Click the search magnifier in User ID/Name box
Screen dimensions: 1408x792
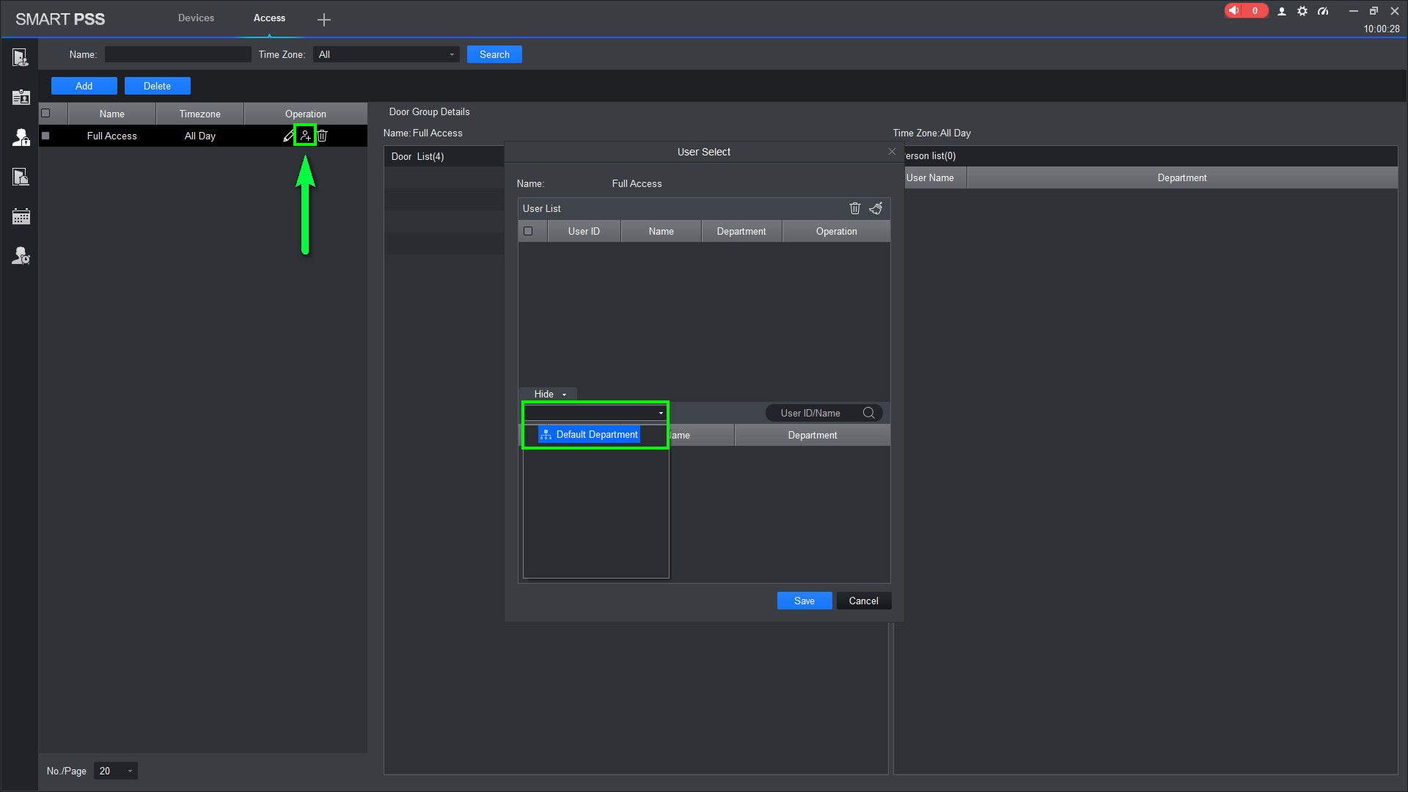869,413
